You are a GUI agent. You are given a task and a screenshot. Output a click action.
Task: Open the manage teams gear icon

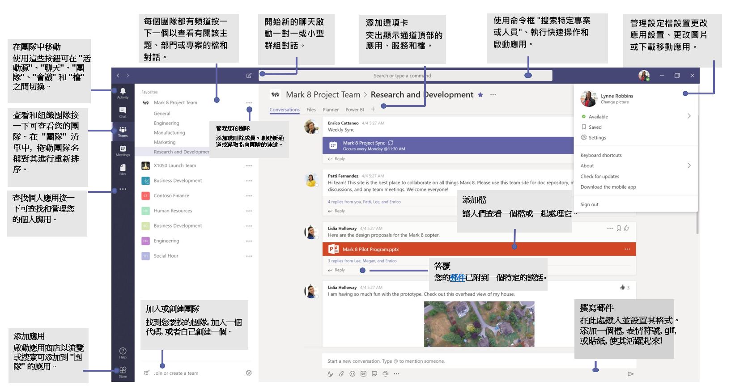[249, 373]
